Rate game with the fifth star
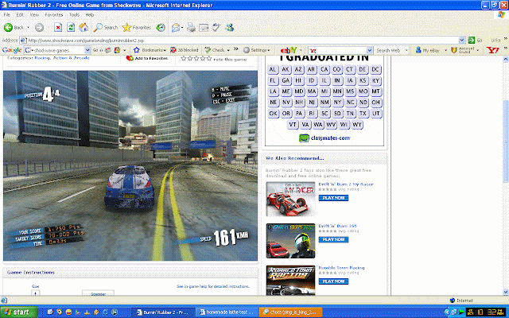The image size is (509, 318). [x=209, y=58]
